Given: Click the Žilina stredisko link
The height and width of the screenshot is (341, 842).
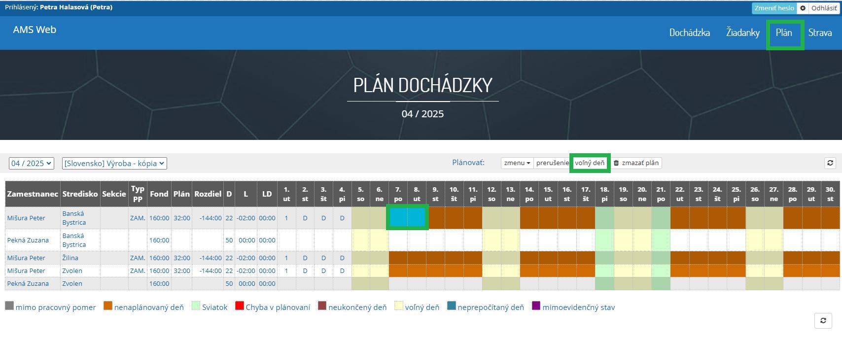Looking at the screenshot, I should (70, 258).
